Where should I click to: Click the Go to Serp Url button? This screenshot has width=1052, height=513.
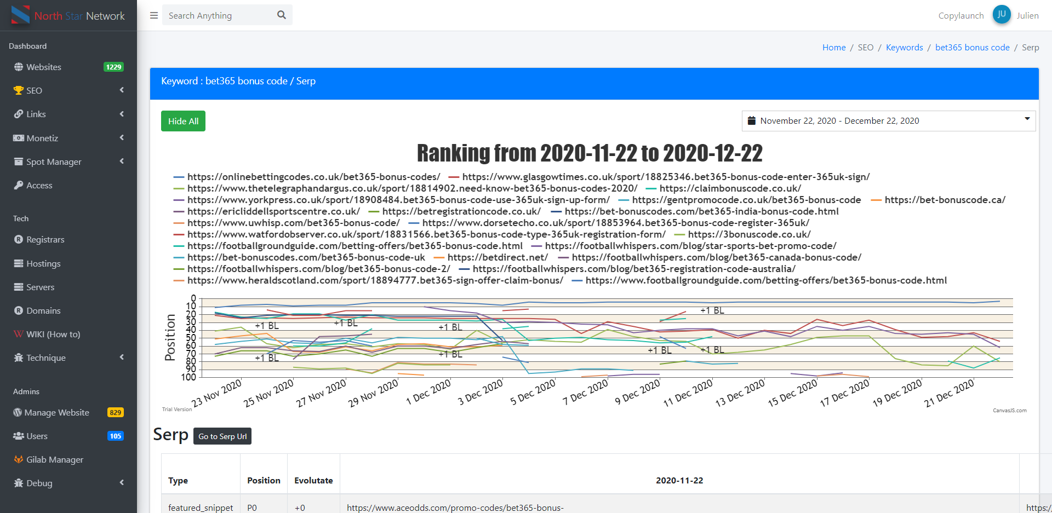pyautogui.click(x=222, y=436)
